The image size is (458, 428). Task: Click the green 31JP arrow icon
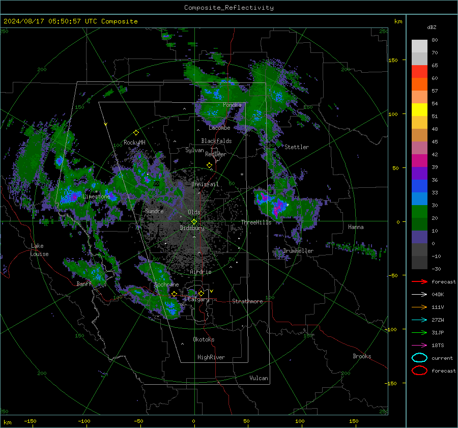(x=419, y=332)
